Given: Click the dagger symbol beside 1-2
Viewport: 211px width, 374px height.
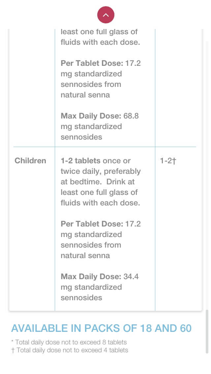Looking at the screenshot, I should (x=174, y=161).
